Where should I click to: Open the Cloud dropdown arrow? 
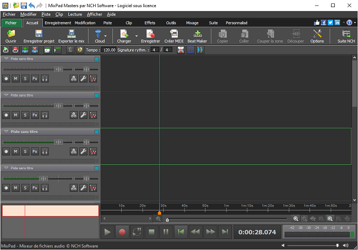[106, 36]
